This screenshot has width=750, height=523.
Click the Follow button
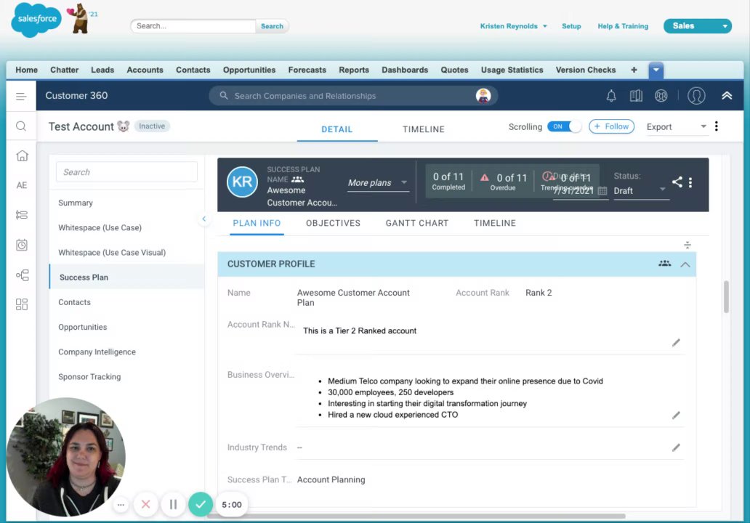[x=611, y=126]
